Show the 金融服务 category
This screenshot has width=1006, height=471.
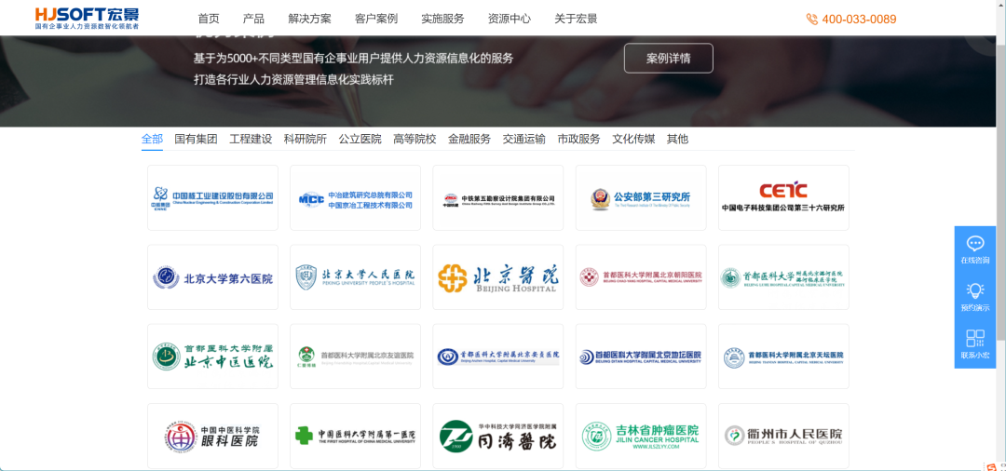pyautogui.click(x=469, y=139)
